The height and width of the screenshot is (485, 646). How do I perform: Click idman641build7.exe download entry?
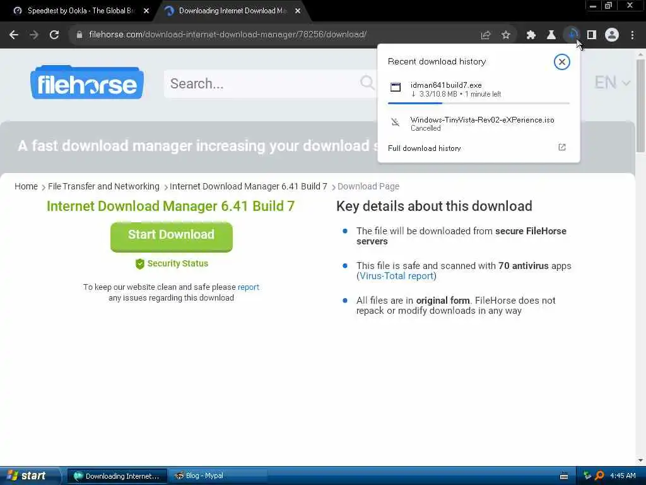[x=479, y=89]
